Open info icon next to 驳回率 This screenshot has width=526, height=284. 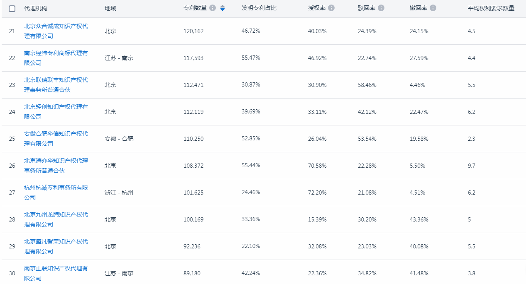coord(381,8)
